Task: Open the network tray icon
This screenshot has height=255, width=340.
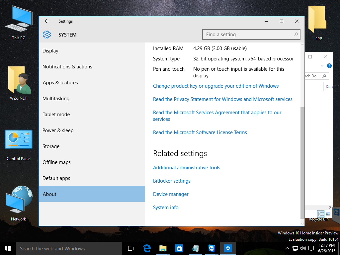Action: [x=295, y=248]
